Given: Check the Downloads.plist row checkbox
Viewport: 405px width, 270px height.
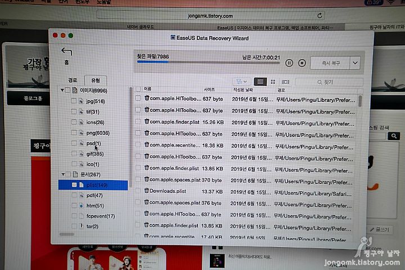Looking at the screenshot, I should (138, 191).
